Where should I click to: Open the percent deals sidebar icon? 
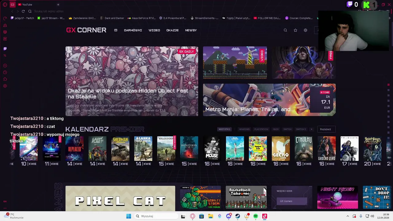(x=5, y=56)
